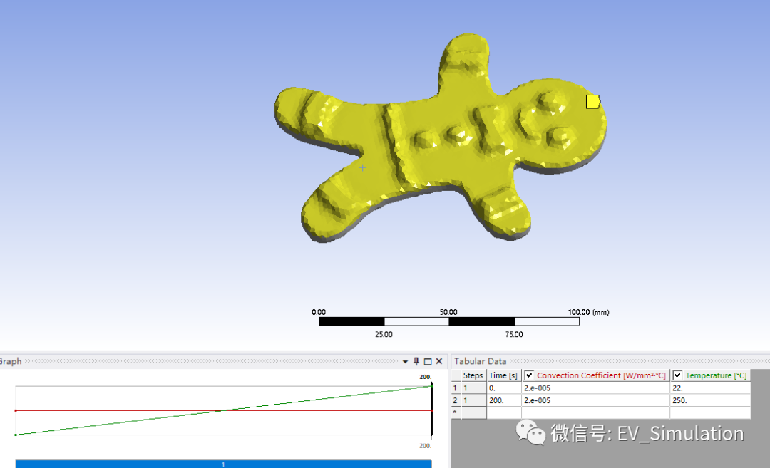Click the Graph panel title
The image size is (770, 468).
(10, 361)
